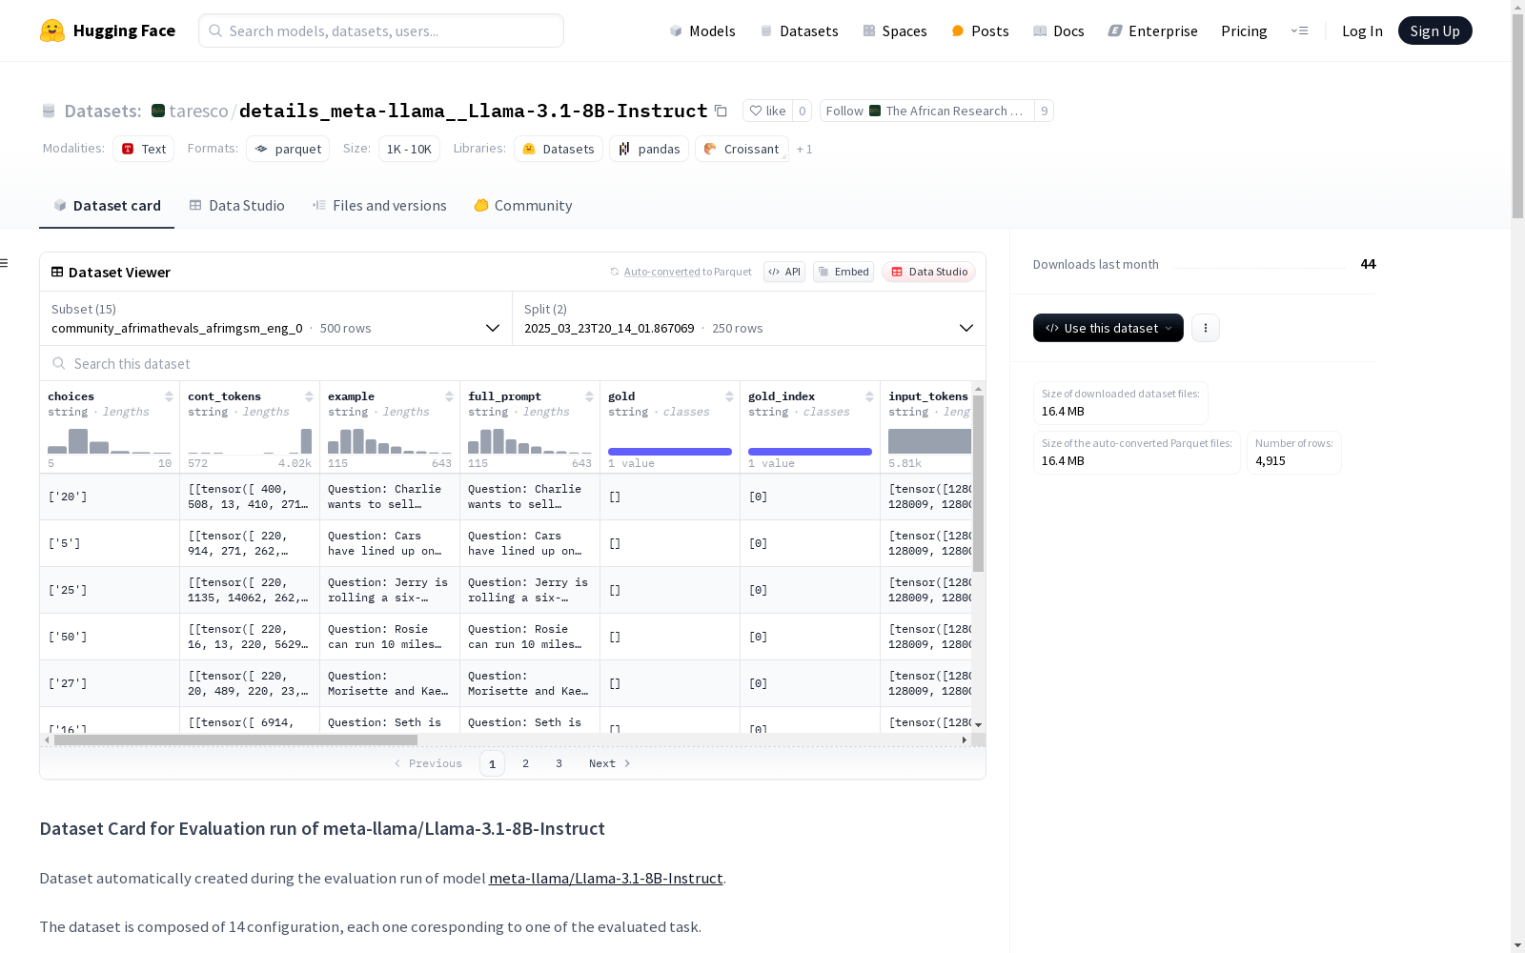
Task: Click the ['20'] choices cell
Action: [x=110, y=497]
